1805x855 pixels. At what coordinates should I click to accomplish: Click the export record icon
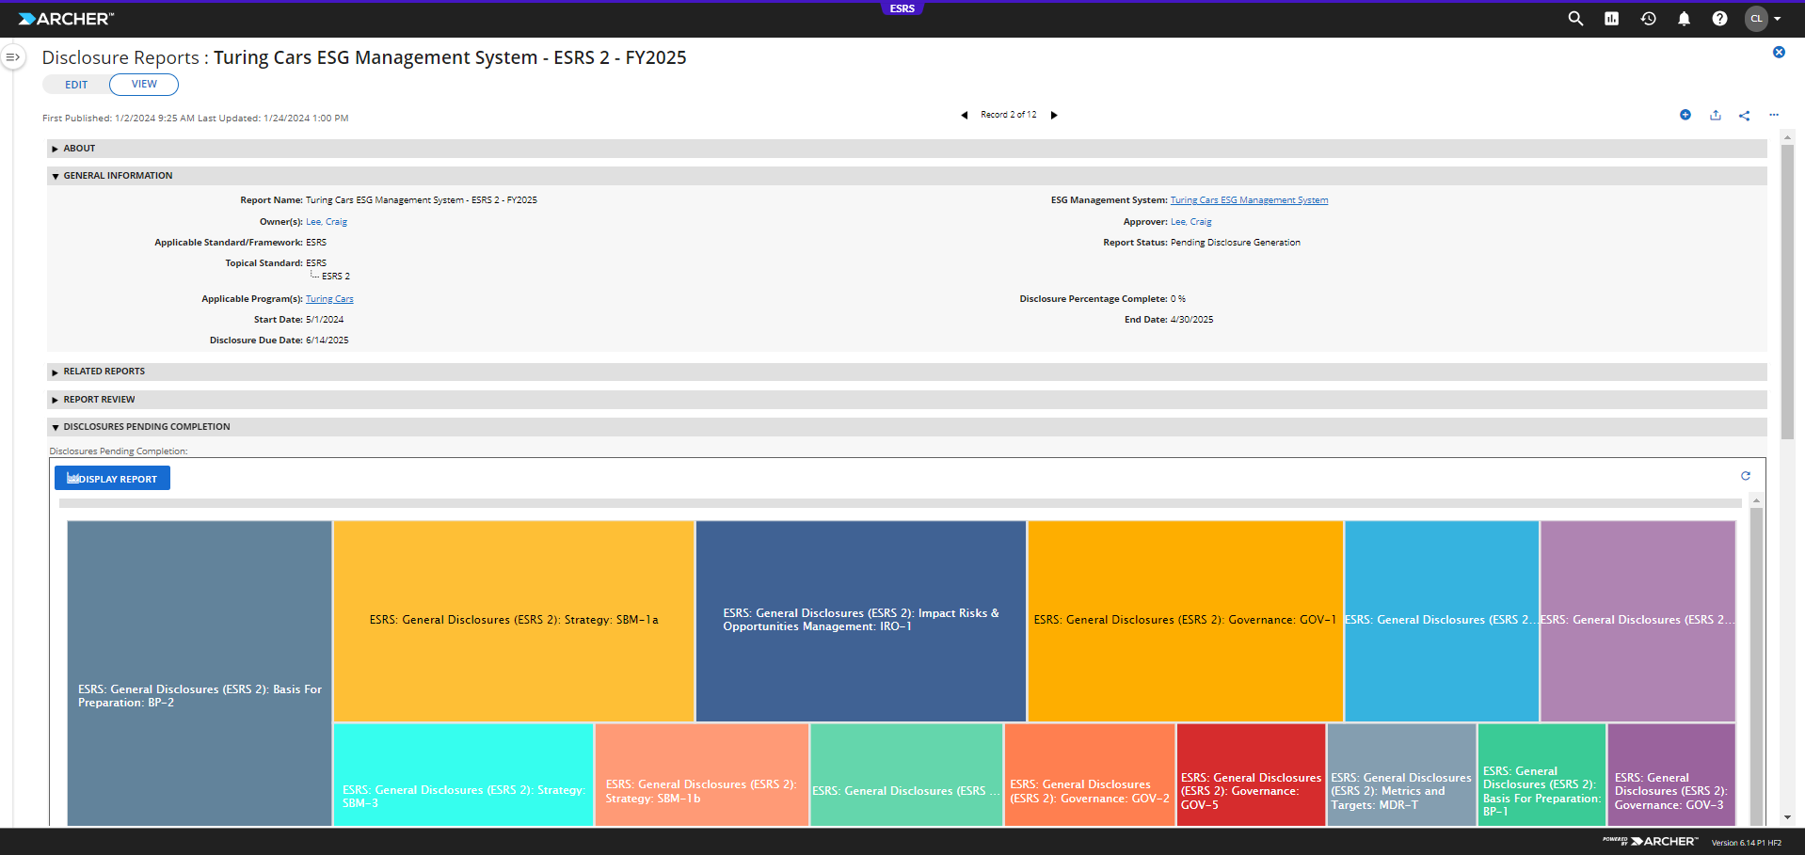pos(1716,115)
